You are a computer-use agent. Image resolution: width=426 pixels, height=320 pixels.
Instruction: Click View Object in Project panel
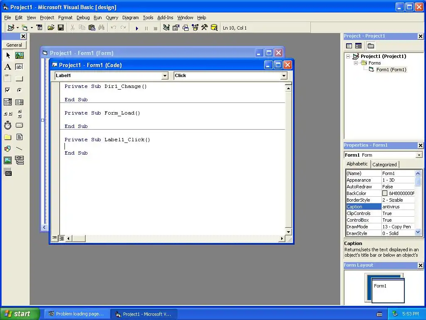[358, 46]
